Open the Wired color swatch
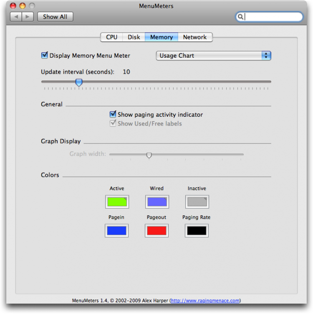The image size is (313, 314). [157, 202]
